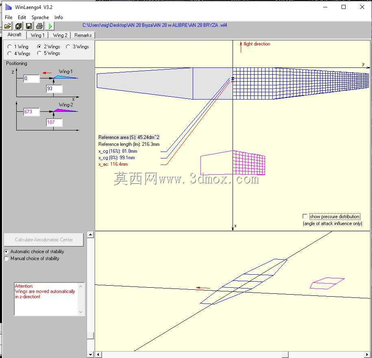Run calculation with the green play icon
The image size is (372, 358).
(x=50, y=26)
